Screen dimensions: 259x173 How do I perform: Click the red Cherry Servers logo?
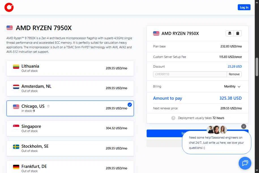click(x=9, y=7)
